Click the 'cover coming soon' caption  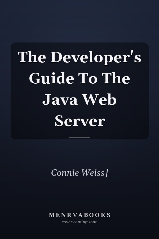[79, 222]
